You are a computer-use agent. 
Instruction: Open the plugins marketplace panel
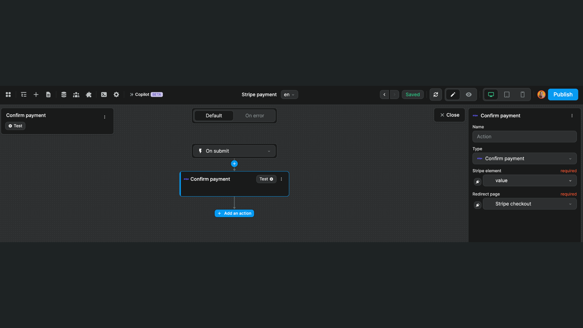88,94
